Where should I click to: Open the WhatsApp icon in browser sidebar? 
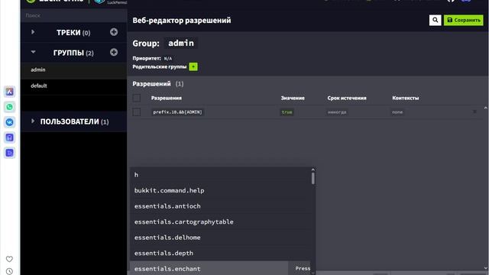point(10,107)
